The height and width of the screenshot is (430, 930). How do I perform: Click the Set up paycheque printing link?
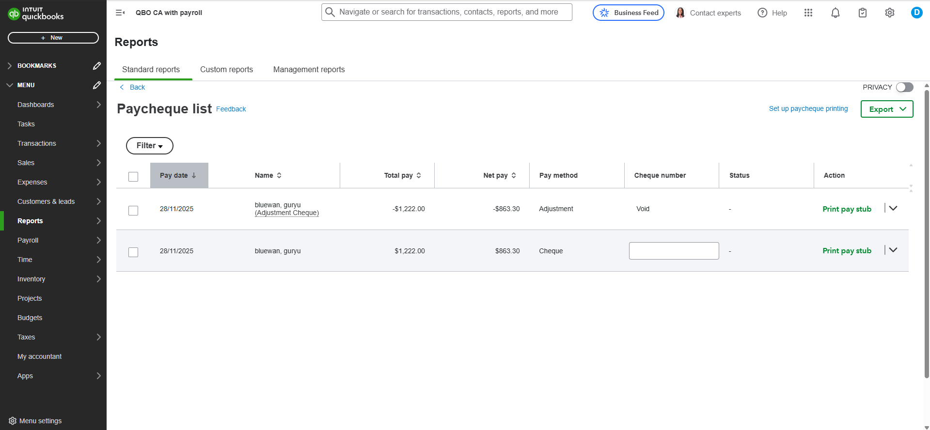coord(808,109)
